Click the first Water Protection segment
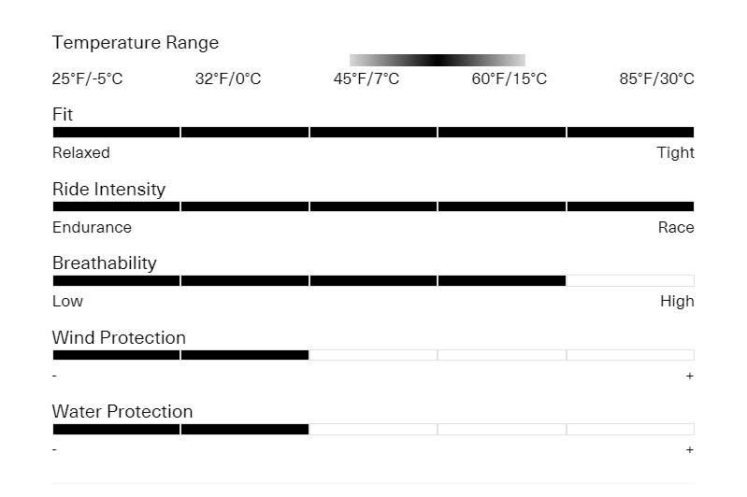The image size is (747, 497). click(116, 429)
